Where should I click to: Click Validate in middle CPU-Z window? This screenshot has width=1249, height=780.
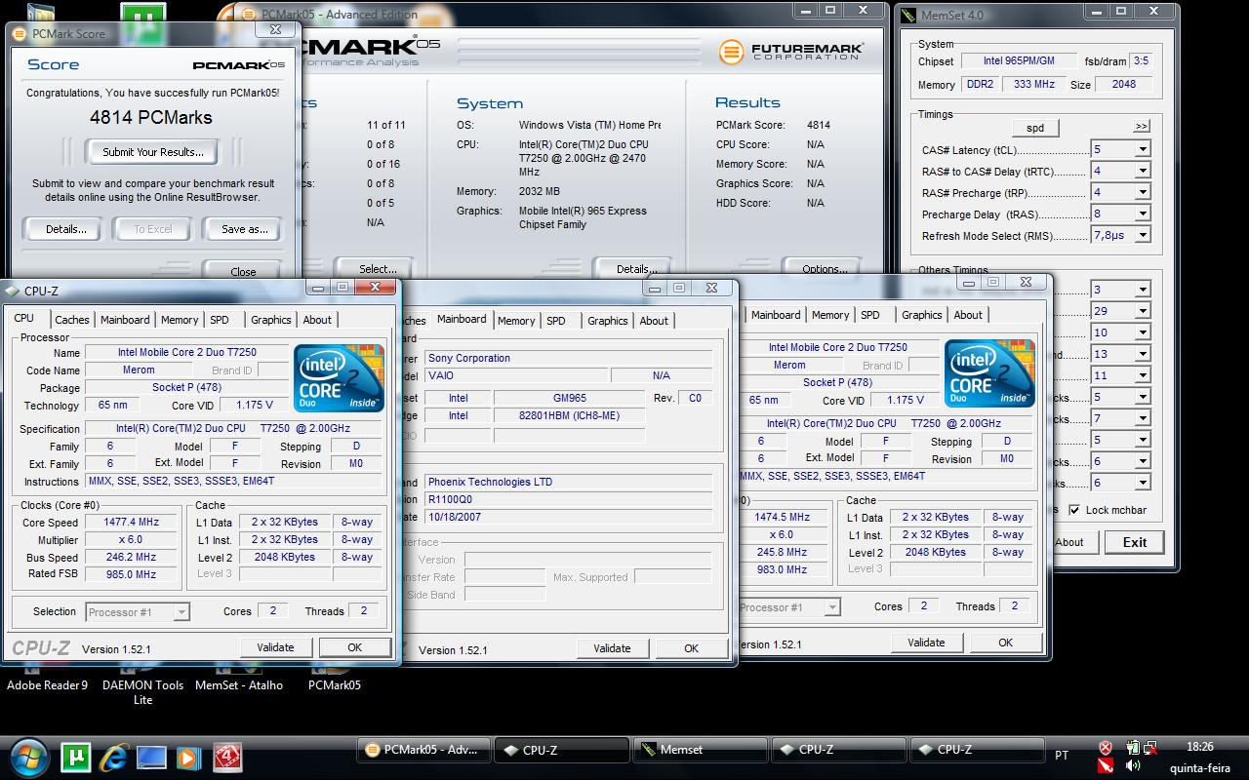612,648
